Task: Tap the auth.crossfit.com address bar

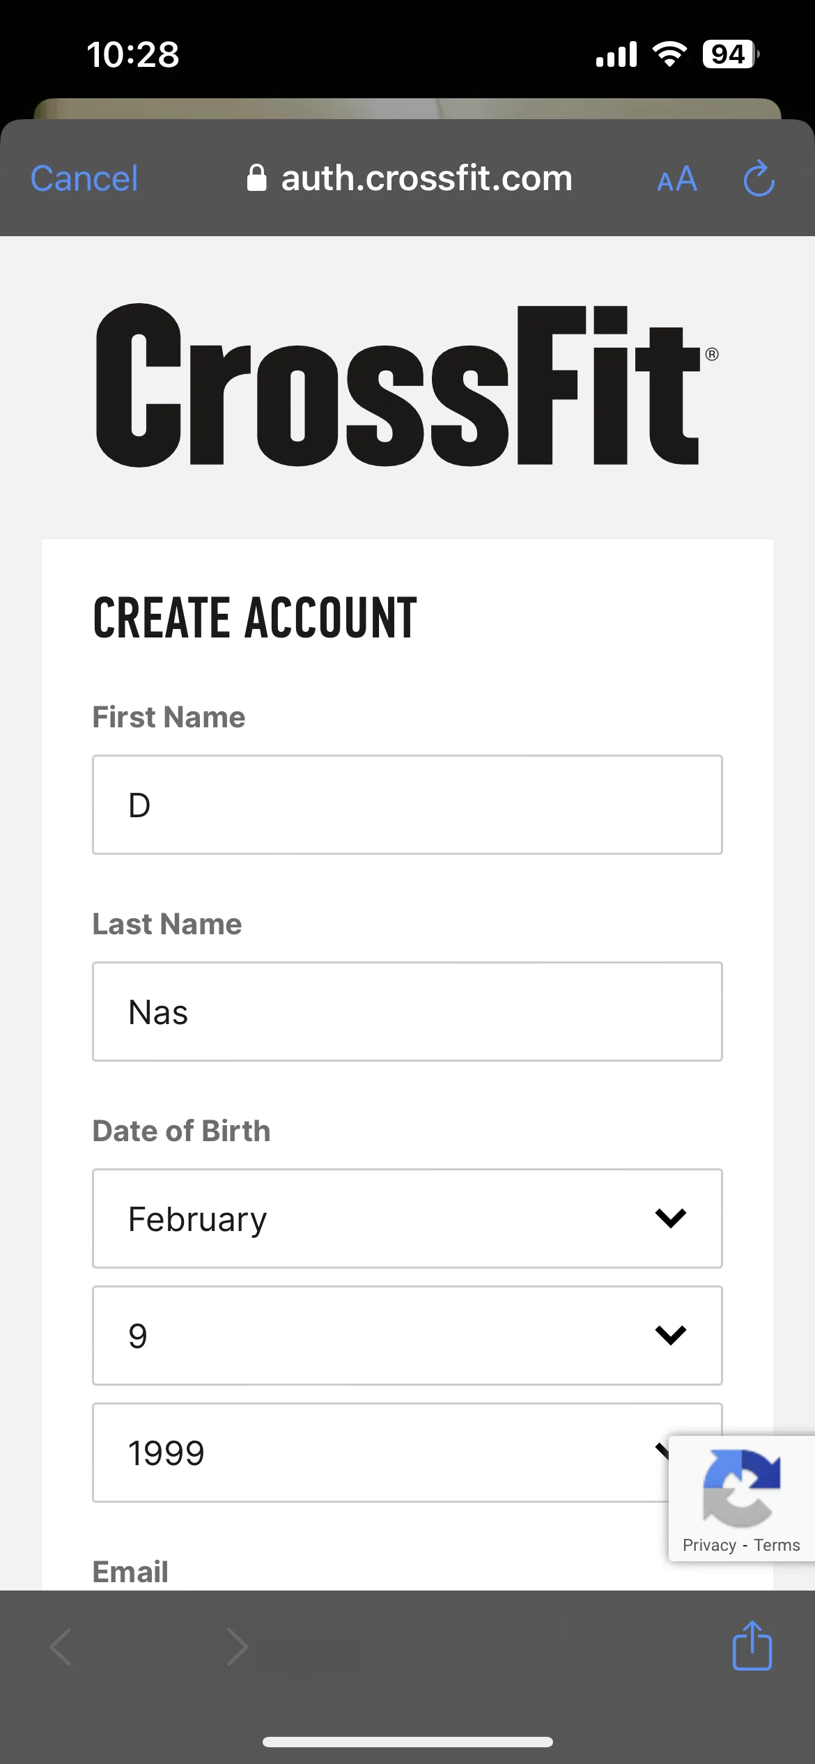Action: pyautogui.click(x=410, y=178)
